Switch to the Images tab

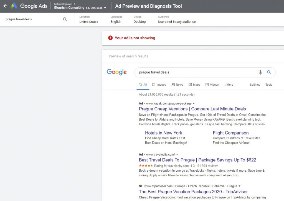[x=159, y=85]
